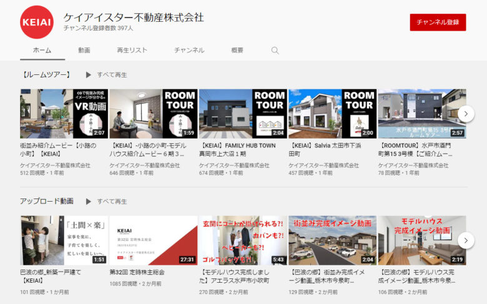Subscribe using the チャンネル登録 button
This screenshot has height=304, width=487.
pos(438,22)
